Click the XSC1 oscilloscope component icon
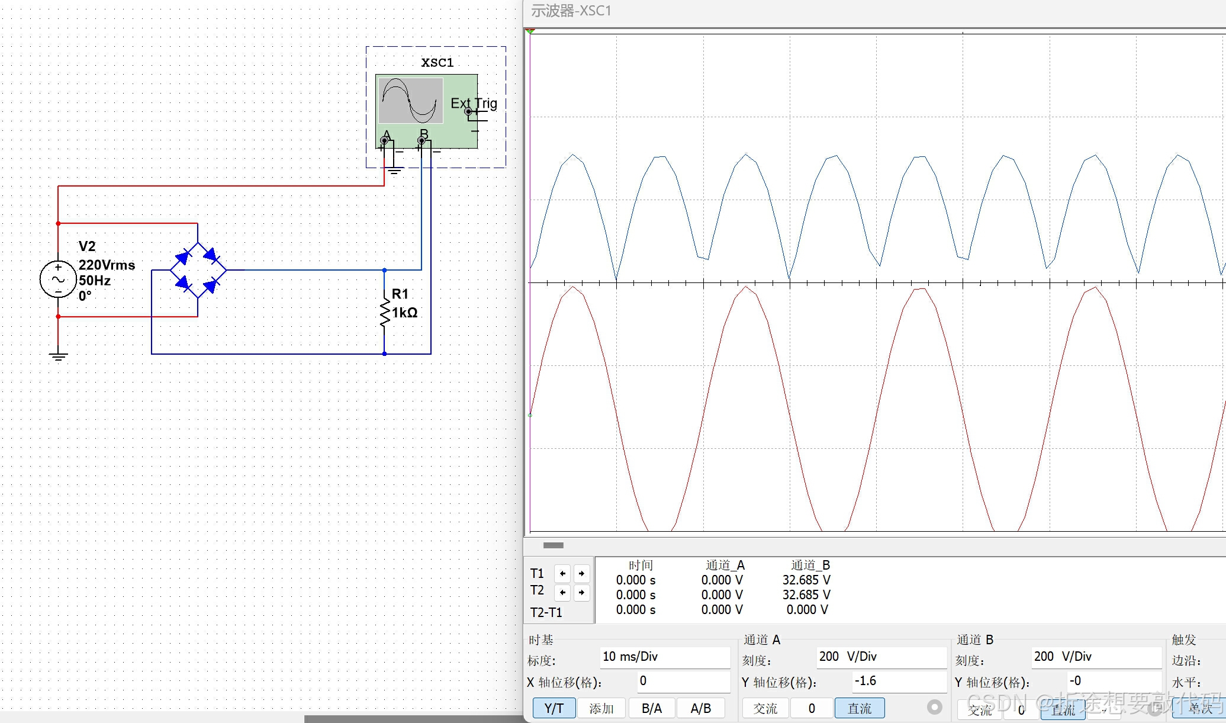This screenshot has width=1226, height=723. click(x=426, y=110)
